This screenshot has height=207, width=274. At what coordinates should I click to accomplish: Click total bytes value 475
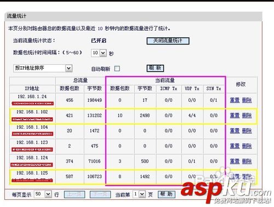[x=94, y=146]
